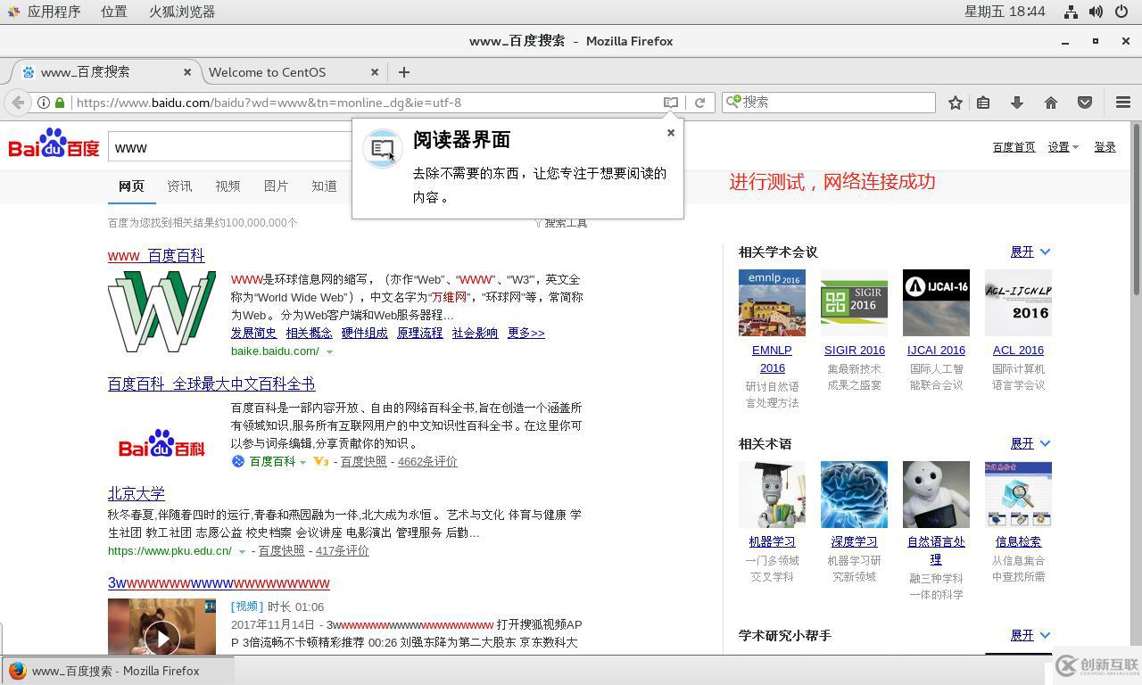
Task: Open 百度百科_全球最大中文百科全书 result
Action: pyautogui.click(x=211, y=384)
